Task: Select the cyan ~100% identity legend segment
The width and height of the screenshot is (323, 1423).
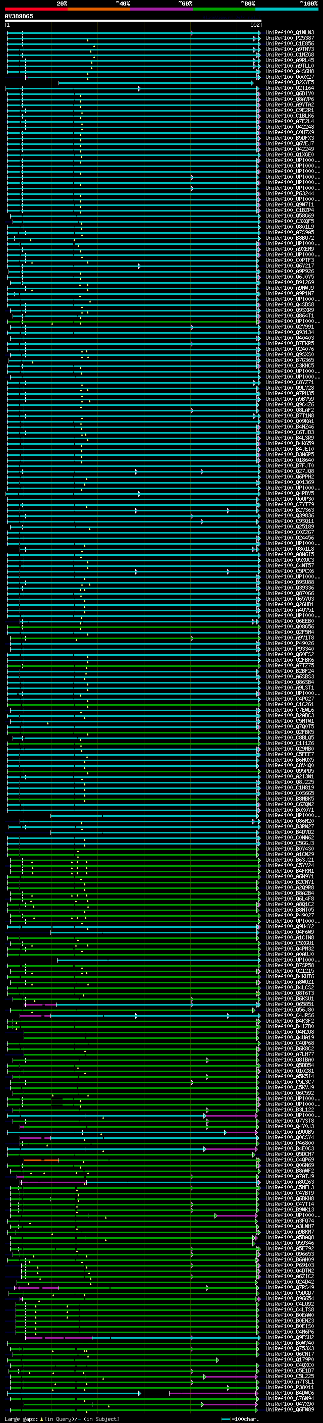Action: point(287,9)
